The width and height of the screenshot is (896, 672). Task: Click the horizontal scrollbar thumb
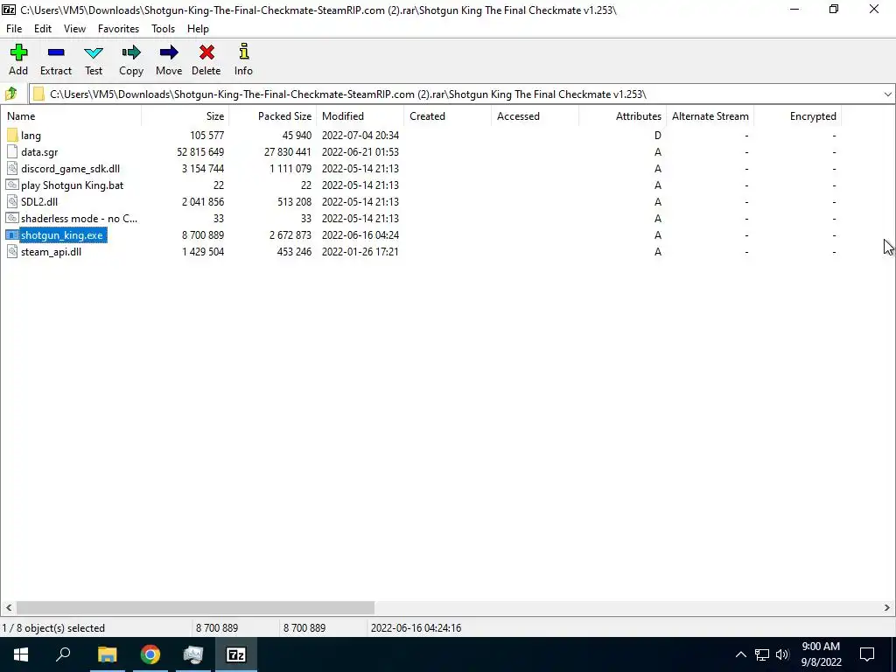(195, 607)
